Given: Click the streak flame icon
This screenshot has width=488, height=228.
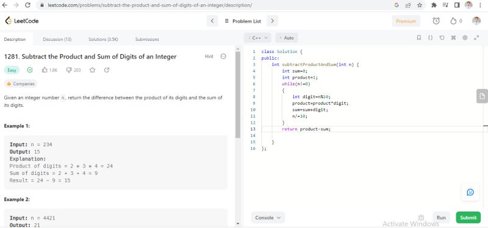Looking at the screenshot, I should 453,21.
